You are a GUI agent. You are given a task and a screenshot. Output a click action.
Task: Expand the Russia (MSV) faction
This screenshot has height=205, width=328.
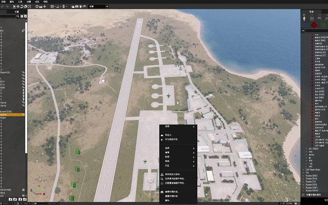(x=304, y=176)
